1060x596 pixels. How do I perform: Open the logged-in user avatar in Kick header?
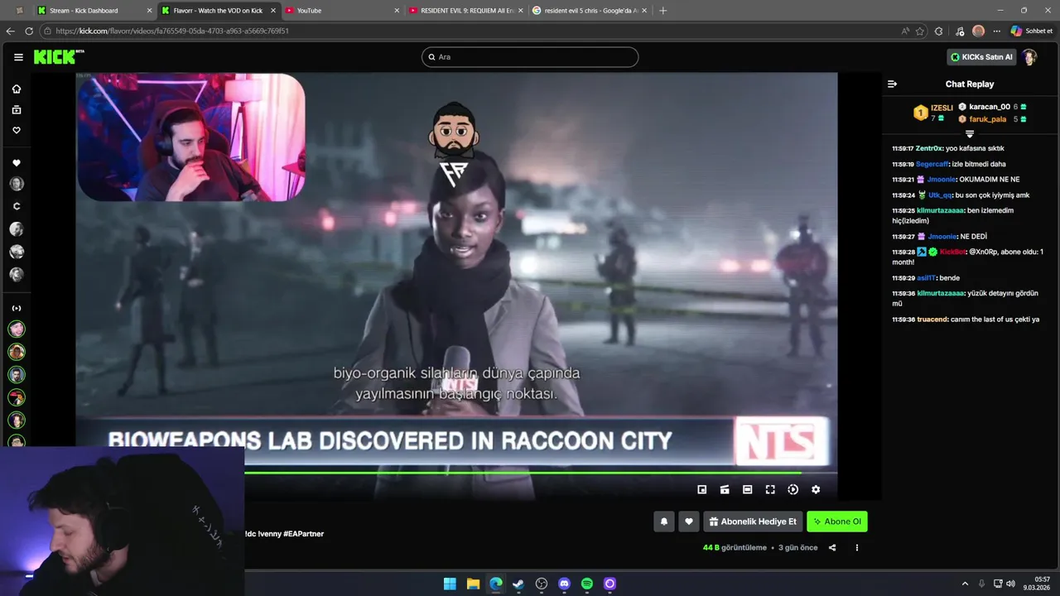point(1029,57)
